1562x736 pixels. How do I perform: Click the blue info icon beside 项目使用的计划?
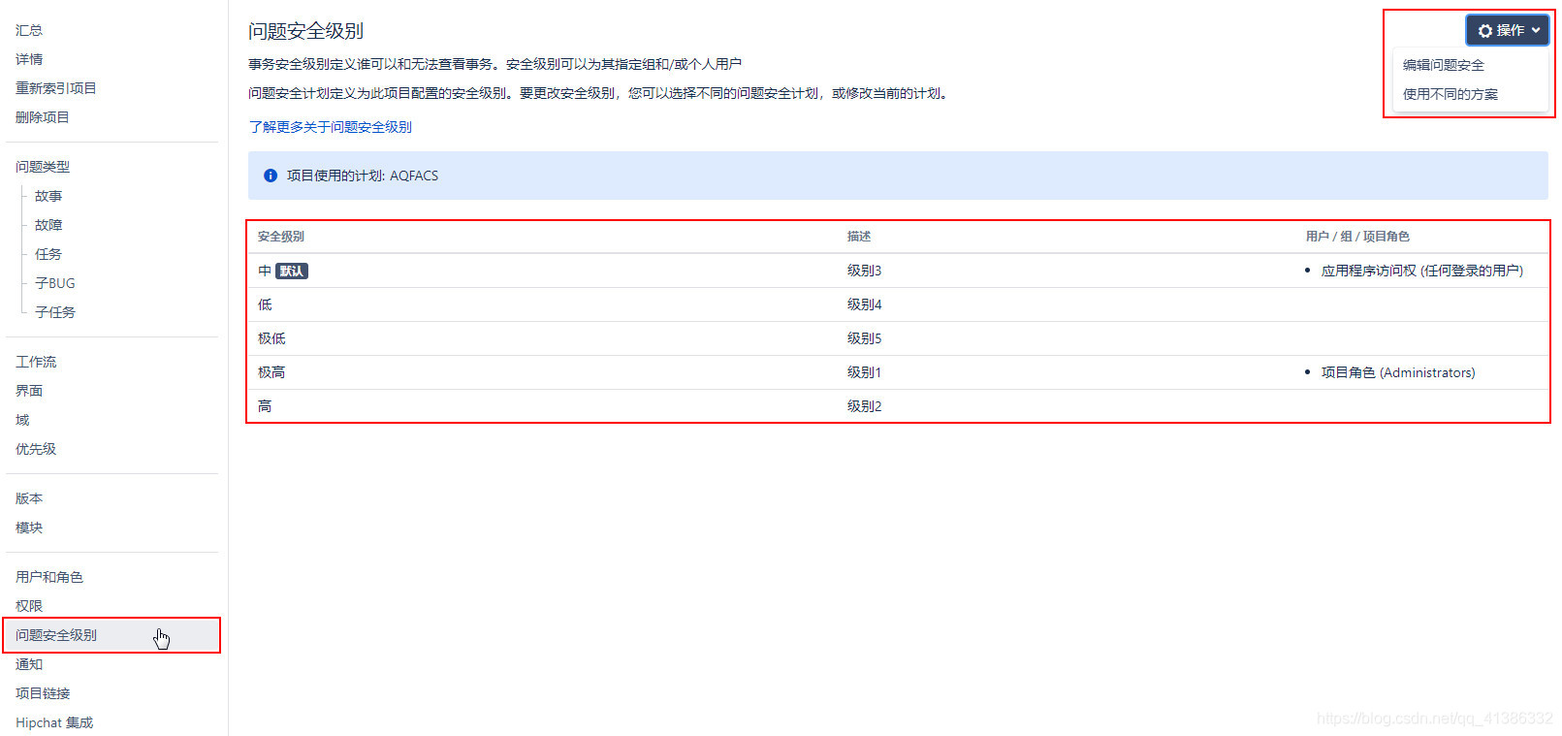coord(271,176)
